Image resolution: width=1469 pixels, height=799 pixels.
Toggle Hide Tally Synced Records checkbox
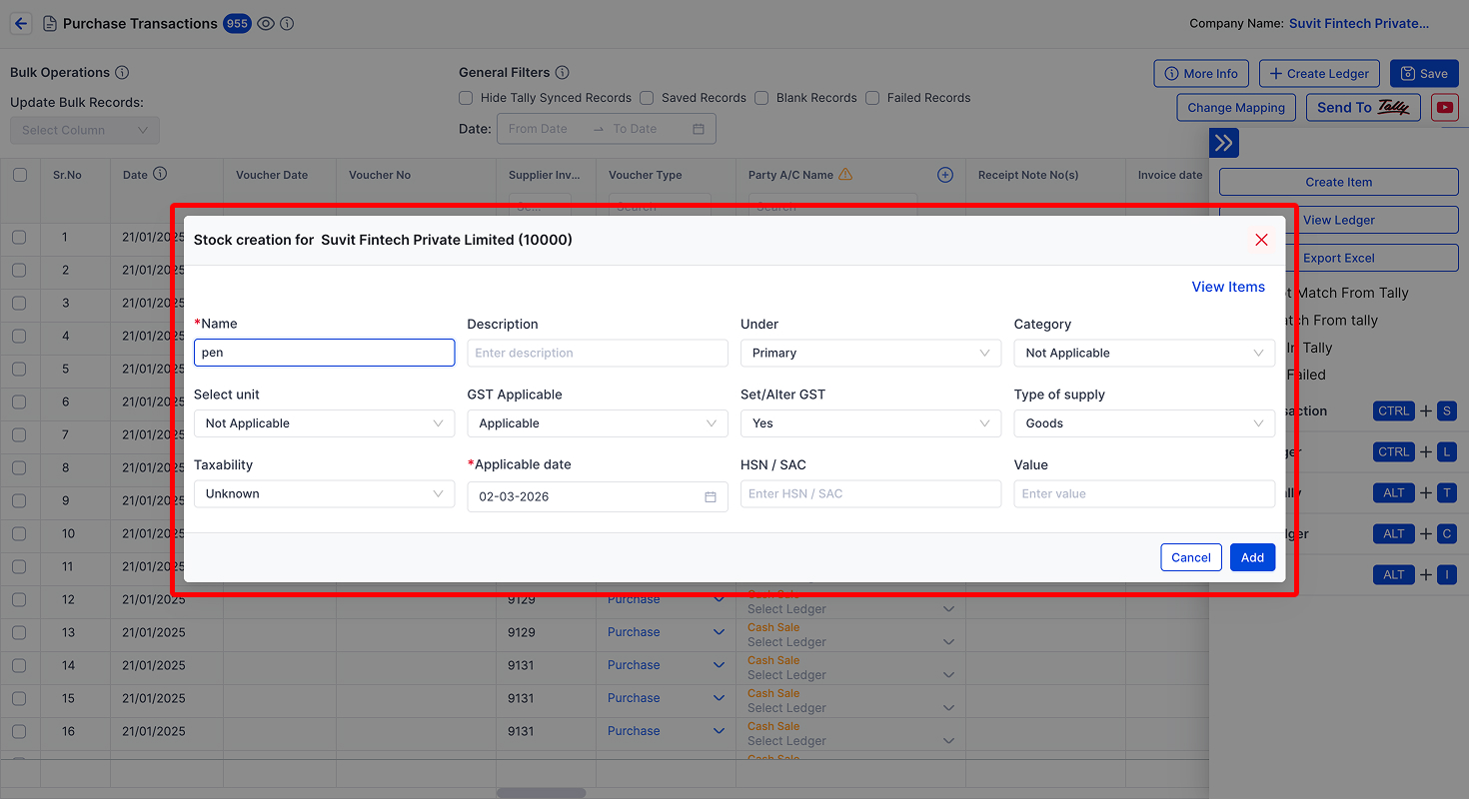466,98
